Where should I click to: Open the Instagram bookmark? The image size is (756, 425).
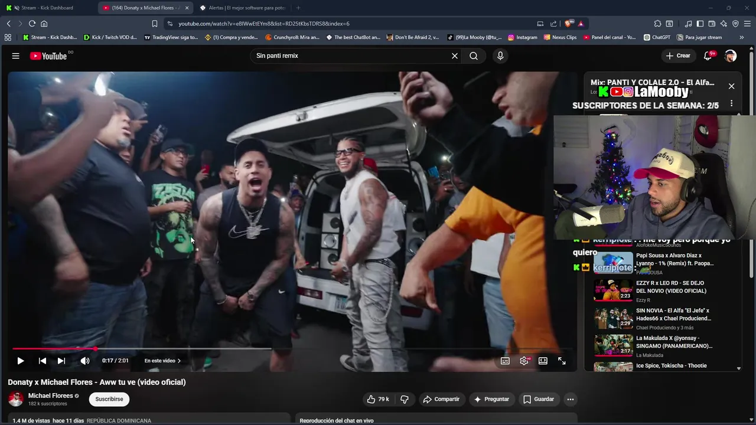(x=523, y=37)
